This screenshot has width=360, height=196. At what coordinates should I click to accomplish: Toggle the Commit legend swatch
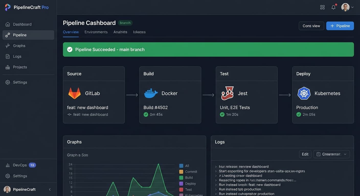(181, 172)
